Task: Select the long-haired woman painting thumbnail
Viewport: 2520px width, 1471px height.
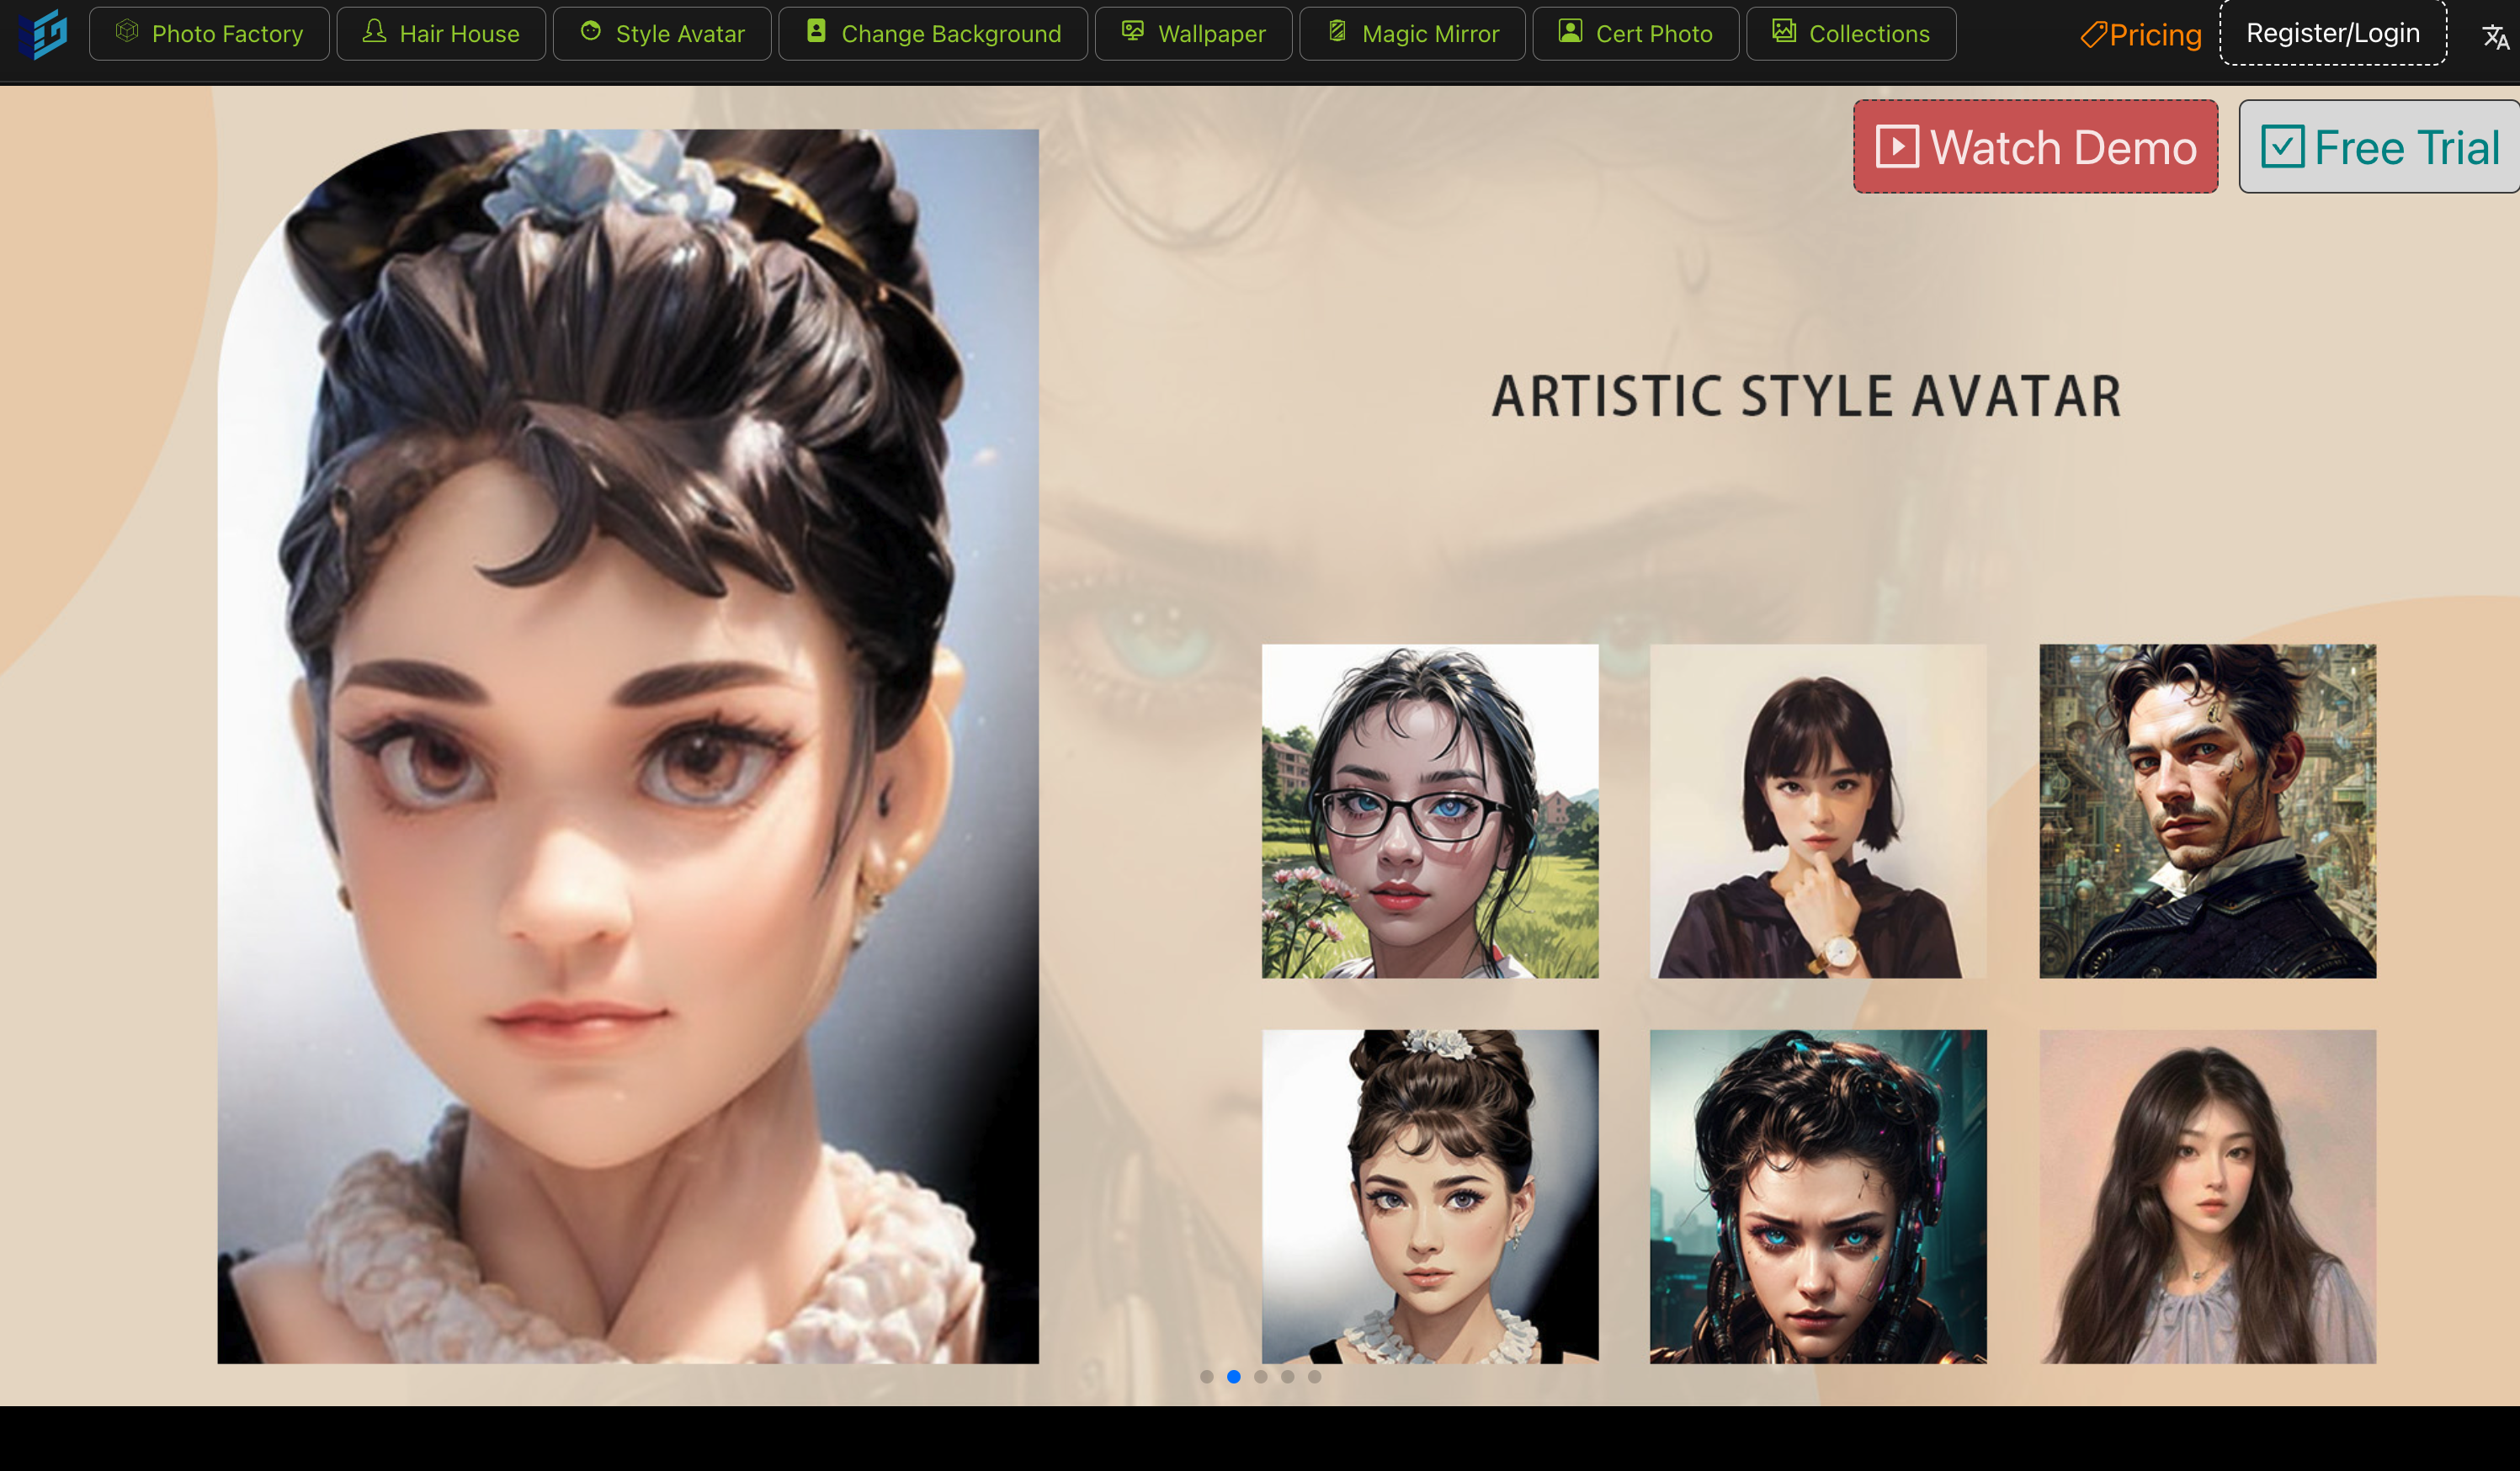Action: point(2208,1197)
